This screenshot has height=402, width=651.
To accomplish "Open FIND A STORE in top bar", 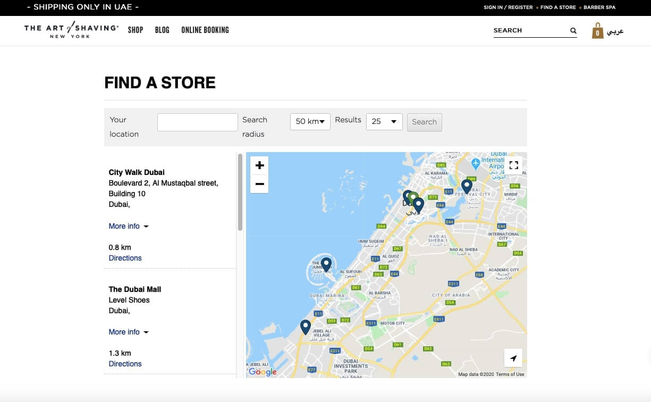I will coord(558,7).
